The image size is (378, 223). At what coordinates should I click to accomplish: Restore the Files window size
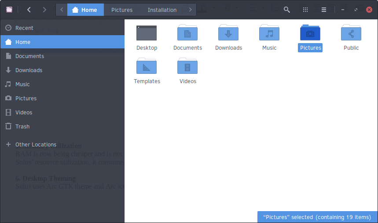(x=356, y=10)
